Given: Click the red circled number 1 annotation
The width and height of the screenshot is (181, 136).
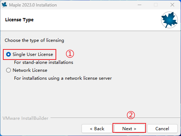Looking at the screenshot, I should [x=70, y=54].
